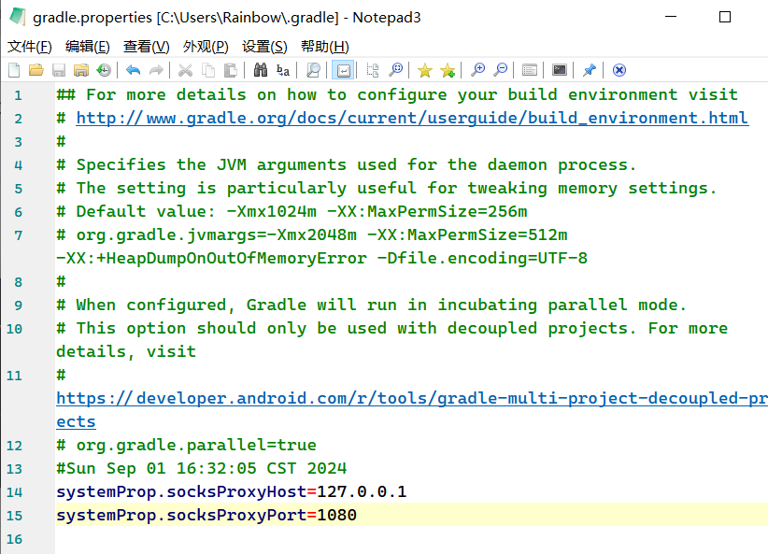
Task: Click line number 7 in margin
Action: click(18, 235)
